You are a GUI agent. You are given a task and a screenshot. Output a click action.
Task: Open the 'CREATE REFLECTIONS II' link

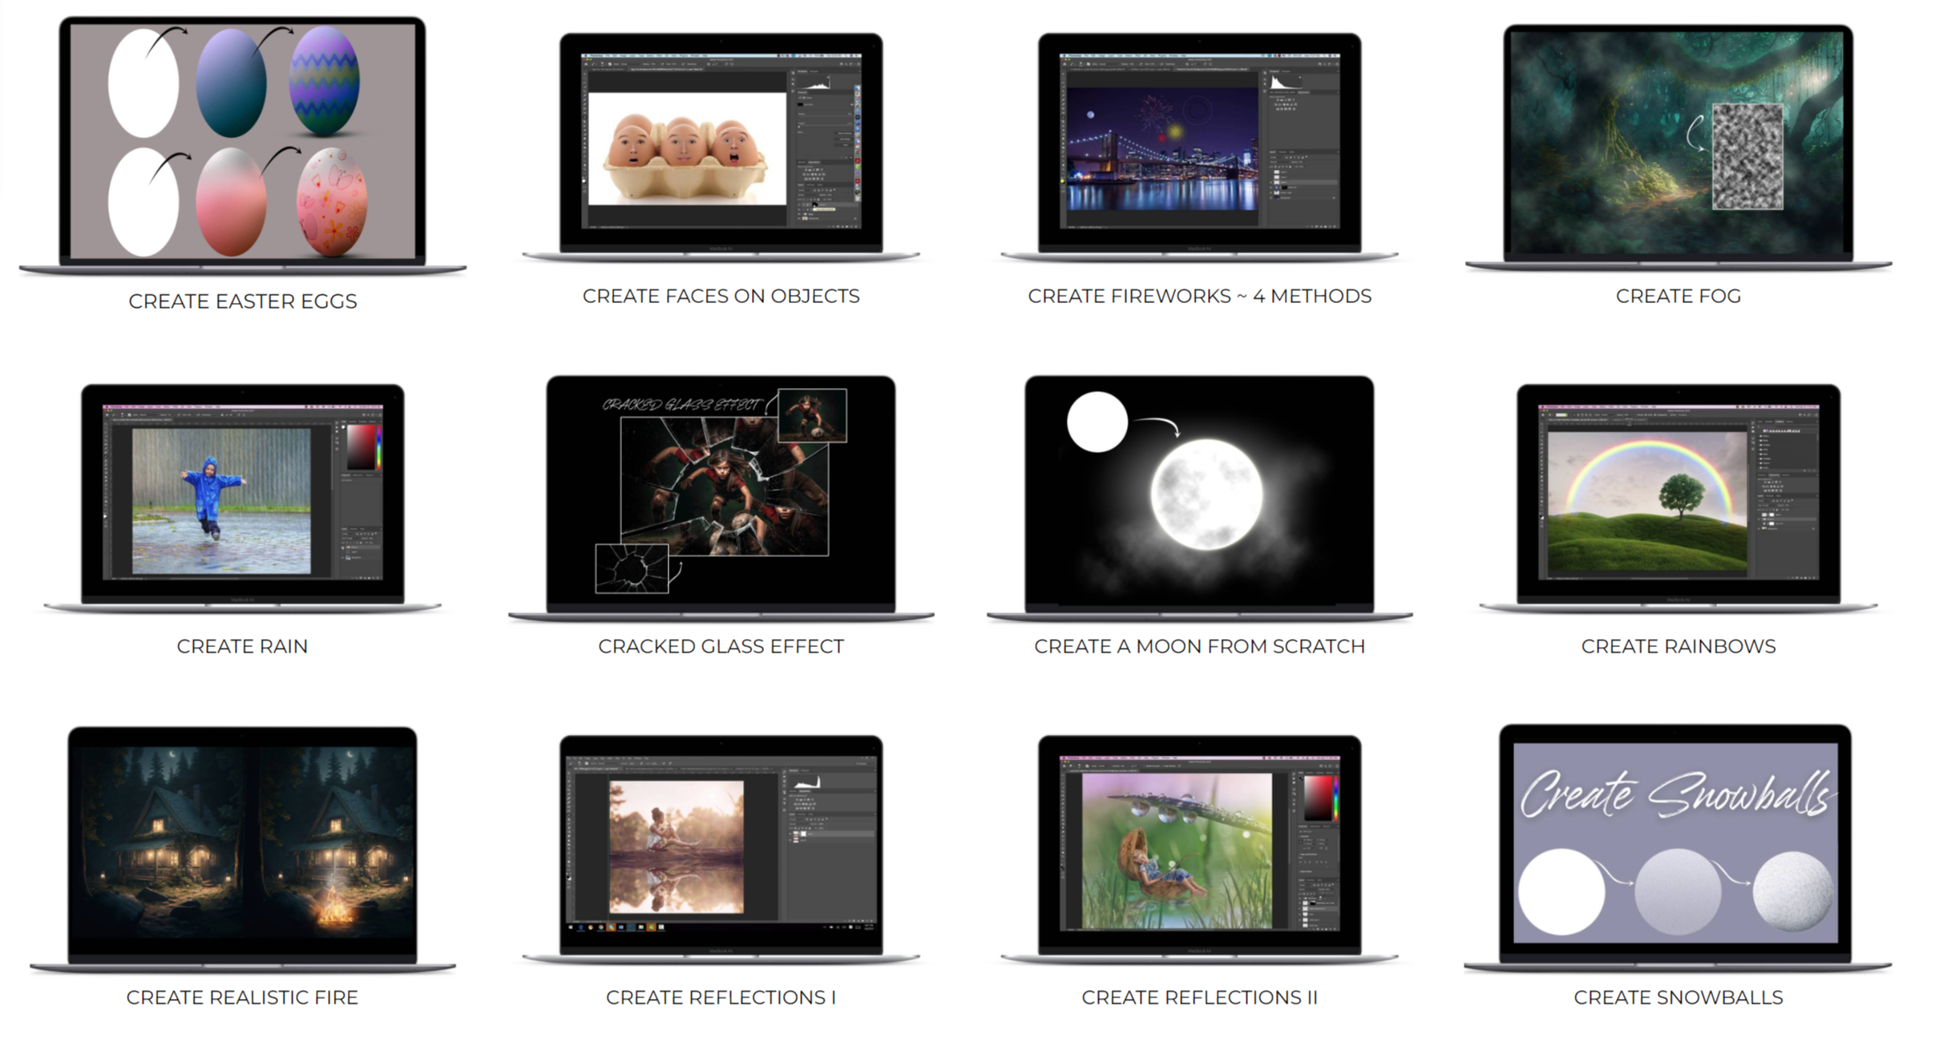point(1199,997)
